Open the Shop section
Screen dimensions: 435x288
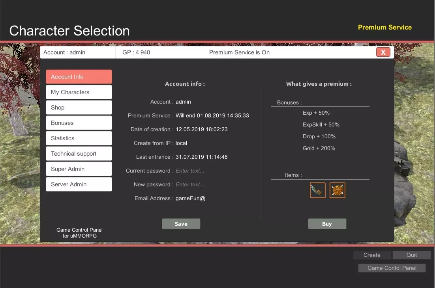[x=79, y=107]
